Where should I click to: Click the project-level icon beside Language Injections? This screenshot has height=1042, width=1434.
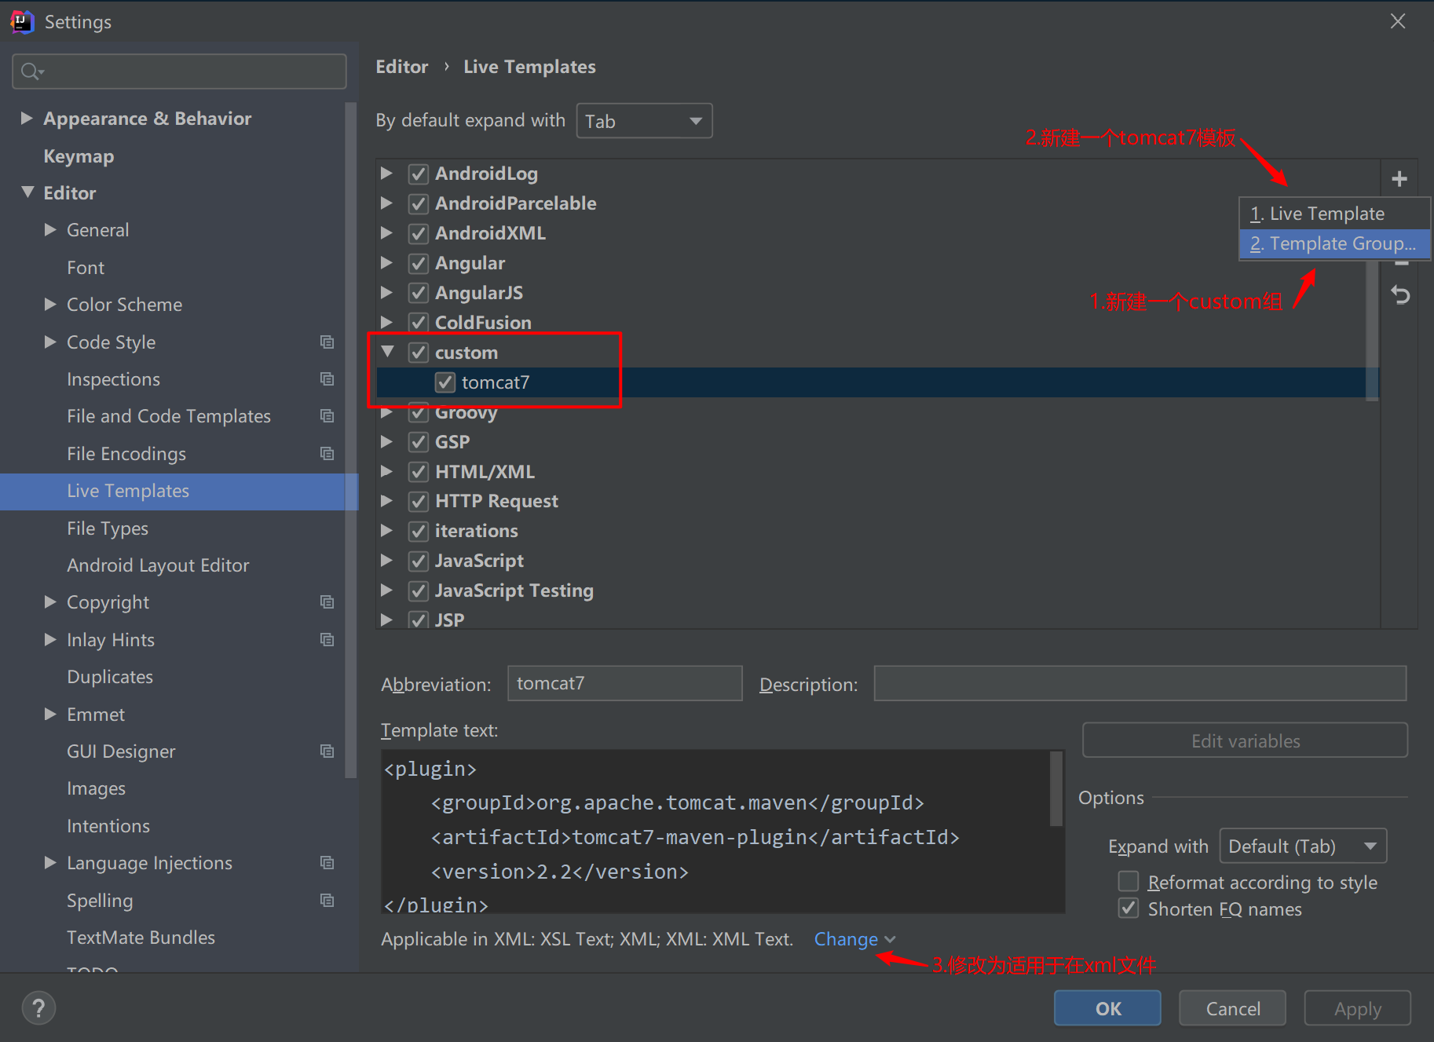coord(327,863)
